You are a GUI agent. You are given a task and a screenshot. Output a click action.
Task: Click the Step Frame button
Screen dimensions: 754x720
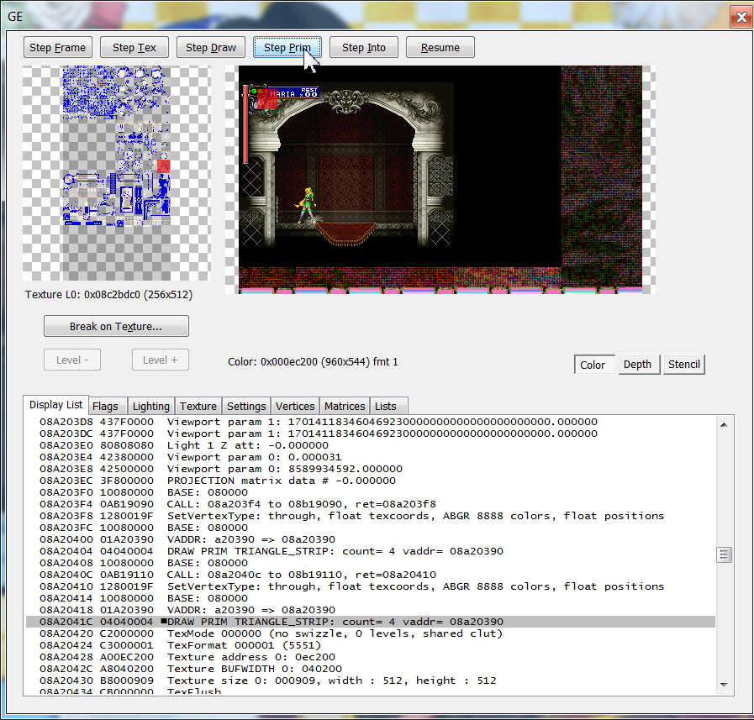point(57,48)
